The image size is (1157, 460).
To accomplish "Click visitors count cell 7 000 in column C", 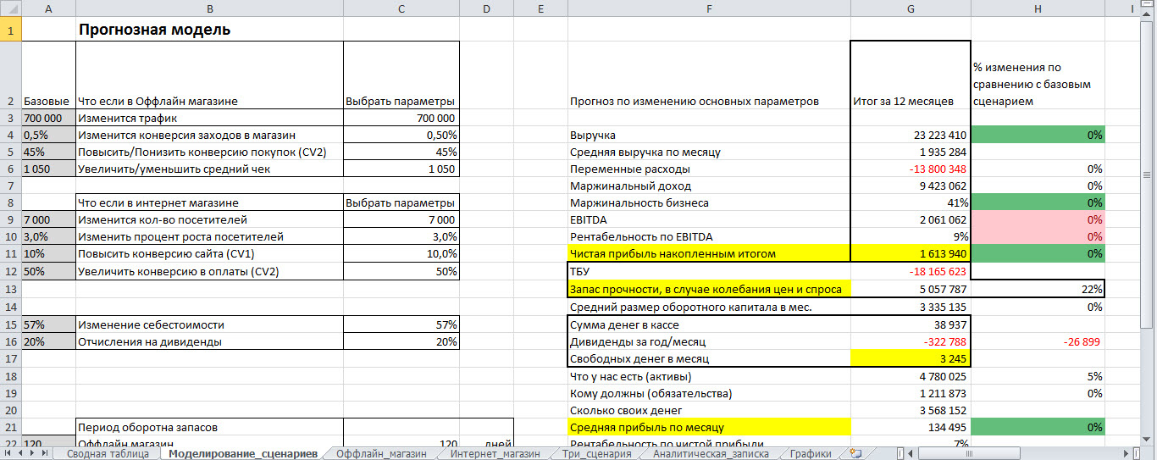I will pos(401,219).
